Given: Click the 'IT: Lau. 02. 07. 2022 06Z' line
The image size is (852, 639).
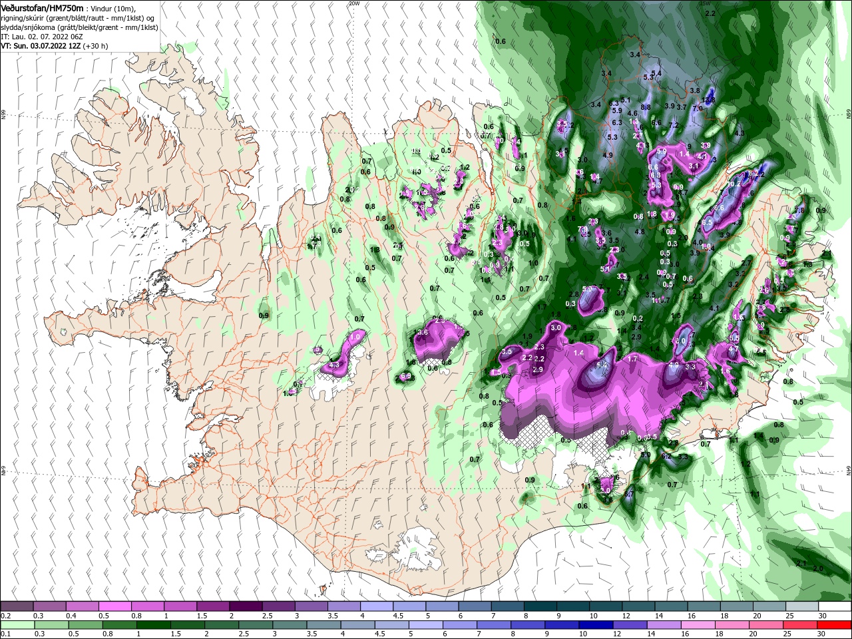Looking at the screenshot, I should 43,37.
